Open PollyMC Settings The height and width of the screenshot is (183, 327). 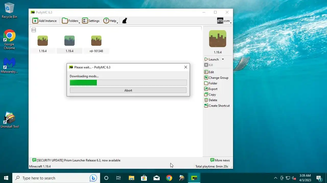(x=91, y=21)
